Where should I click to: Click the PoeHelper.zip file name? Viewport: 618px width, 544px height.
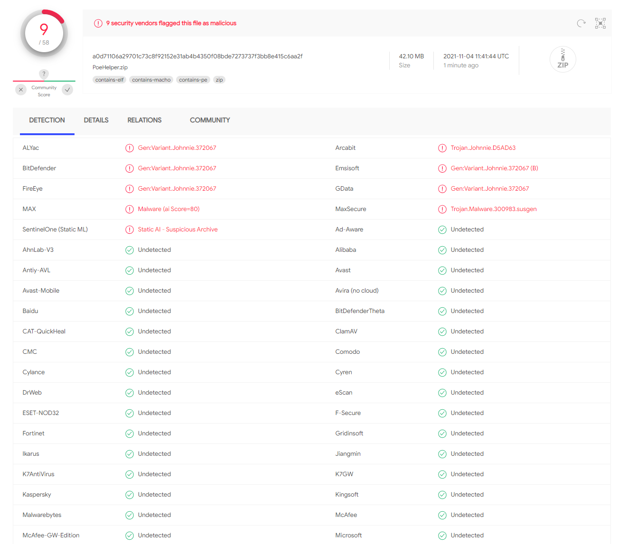click(x=110, y=67)
